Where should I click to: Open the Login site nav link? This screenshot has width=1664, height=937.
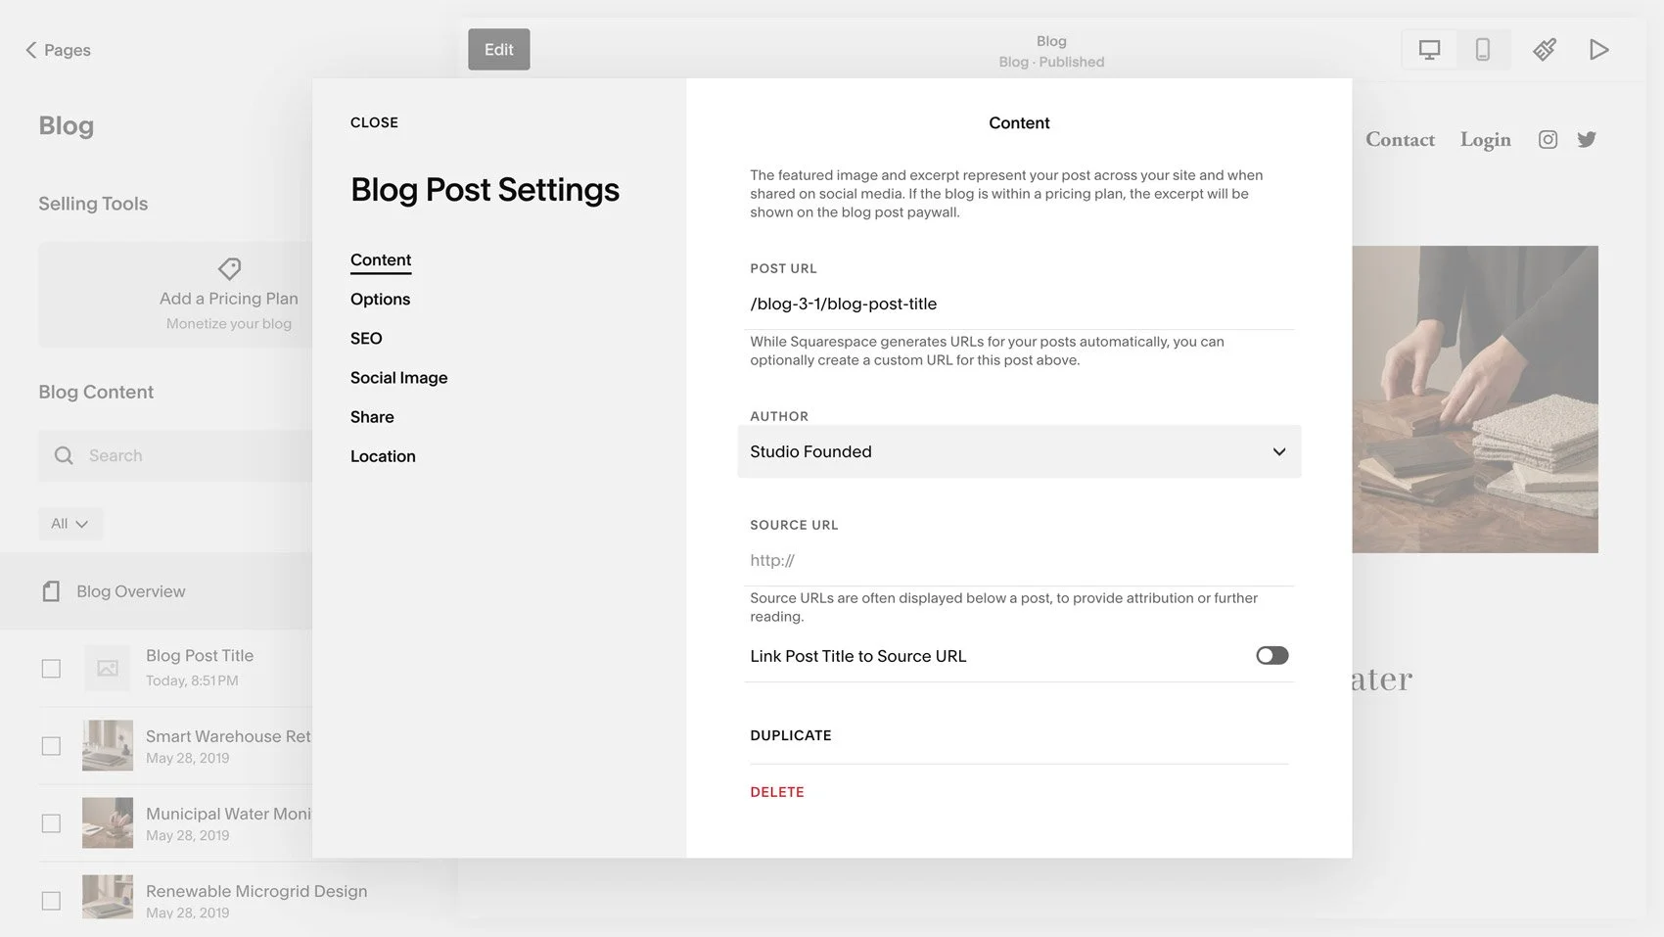point(1485,140)
